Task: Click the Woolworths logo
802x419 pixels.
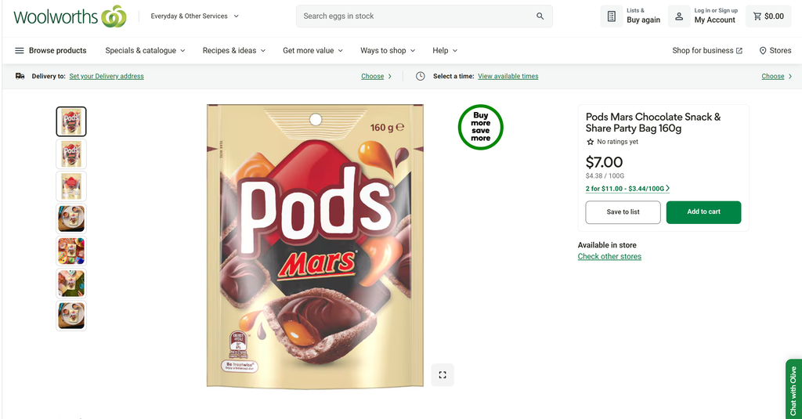Action: [70, 16]
